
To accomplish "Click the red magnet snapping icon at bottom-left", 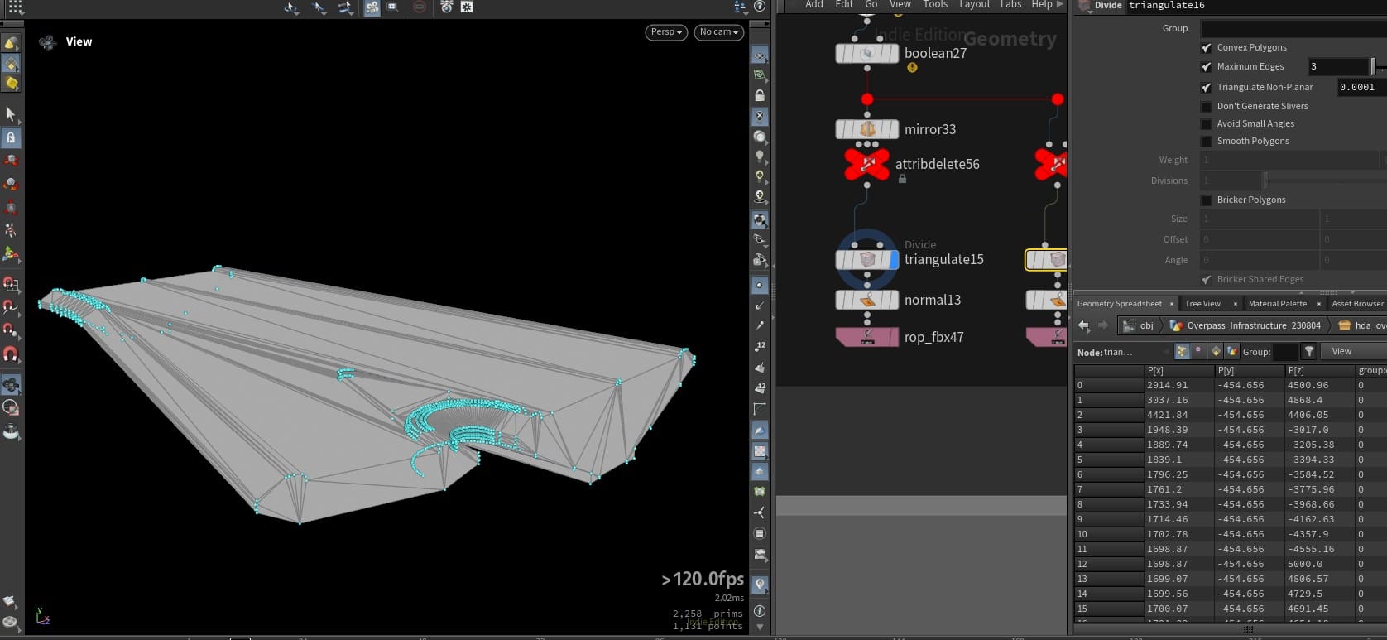I will pyautogui.click(x=11, y=354).
